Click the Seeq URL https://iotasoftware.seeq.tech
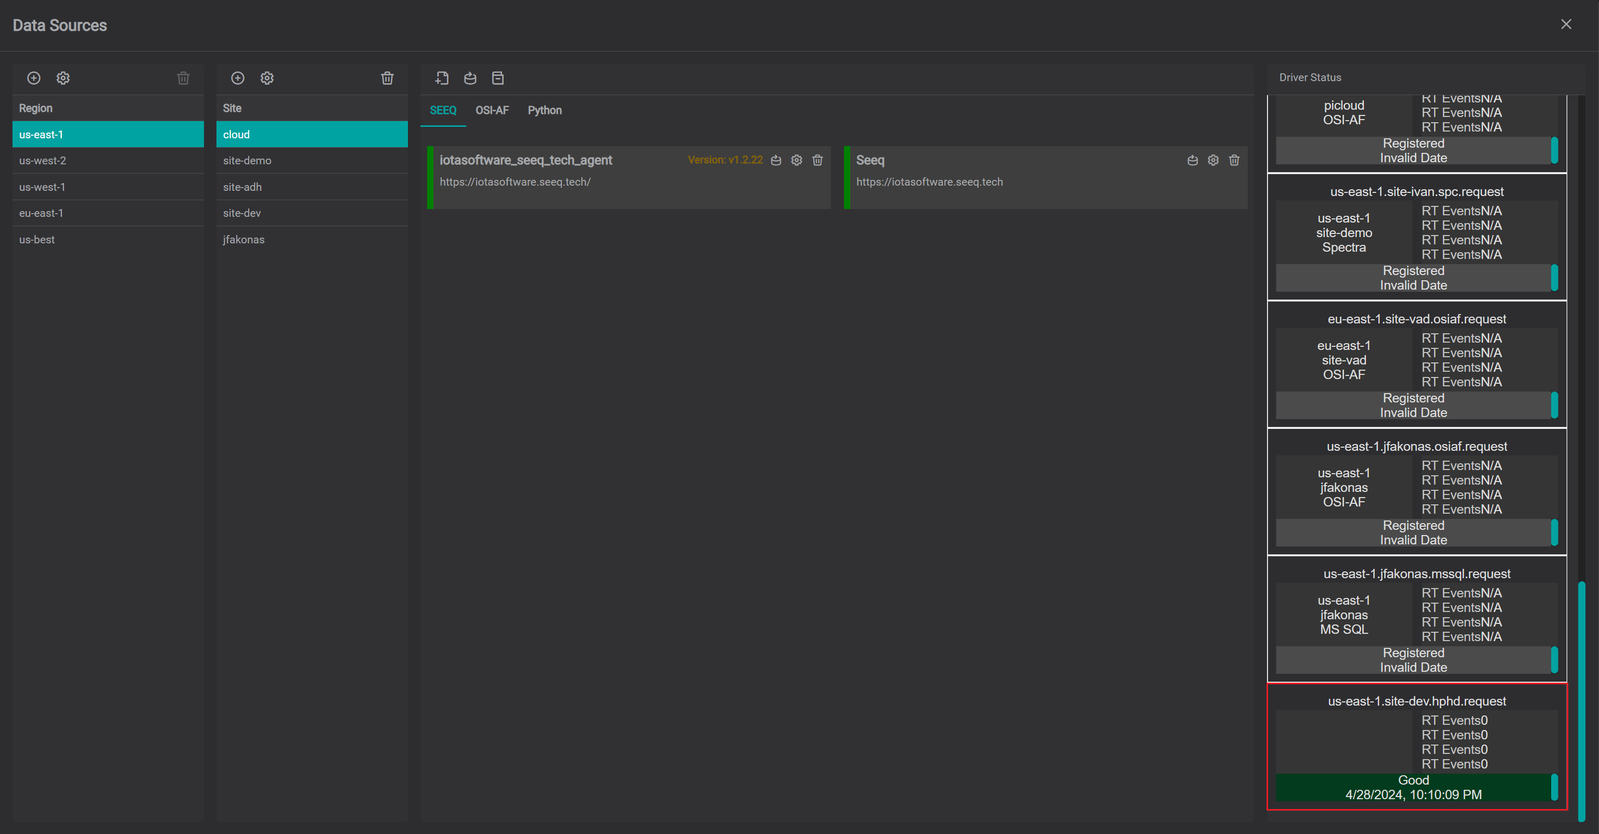This screenshot has width=1599, height=834. tap(929, 183)
